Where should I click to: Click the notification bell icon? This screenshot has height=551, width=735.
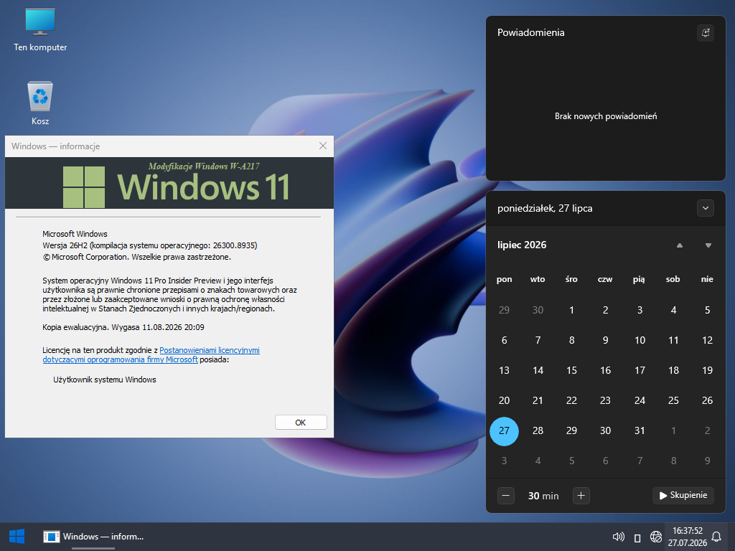tap(716, 537)
